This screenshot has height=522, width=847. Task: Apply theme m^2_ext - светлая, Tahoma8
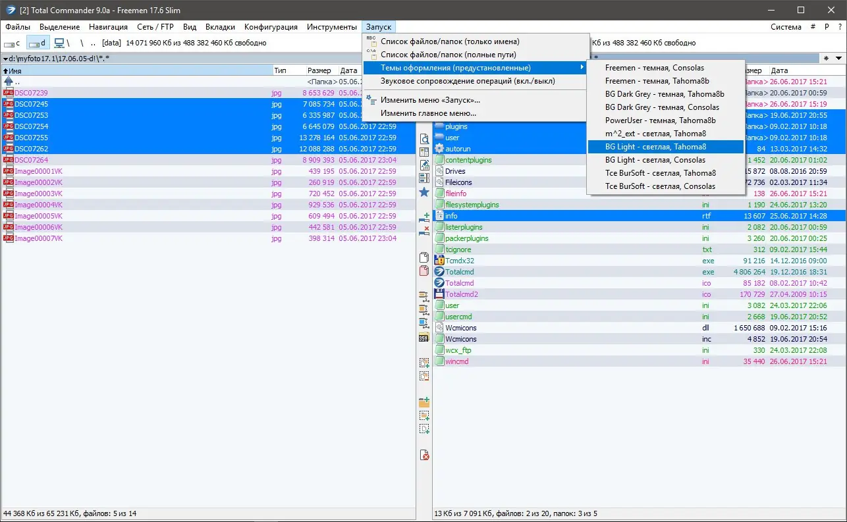[665, 134]
